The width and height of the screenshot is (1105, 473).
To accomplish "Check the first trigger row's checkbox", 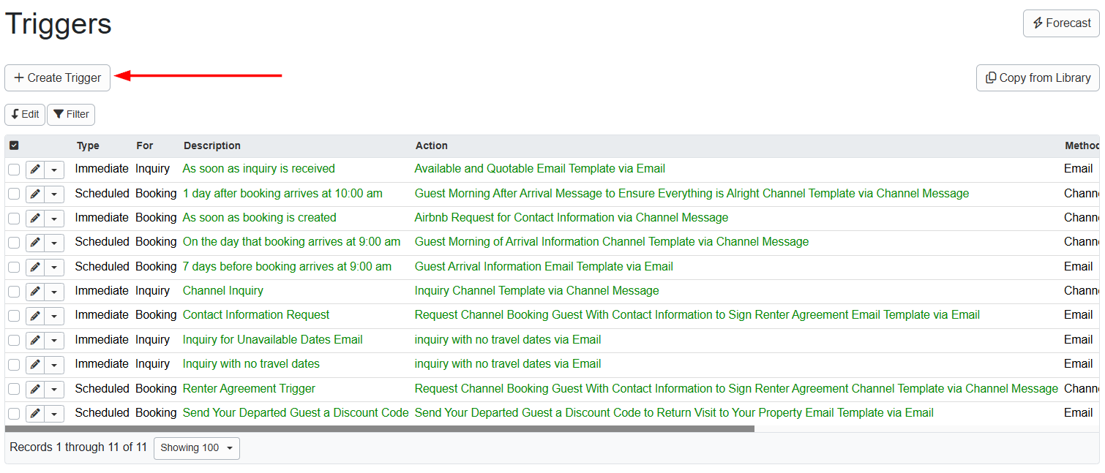I will [x=13, y=169].
